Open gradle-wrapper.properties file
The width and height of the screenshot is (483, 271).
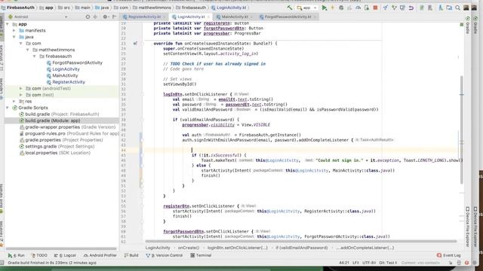(67, 127)
